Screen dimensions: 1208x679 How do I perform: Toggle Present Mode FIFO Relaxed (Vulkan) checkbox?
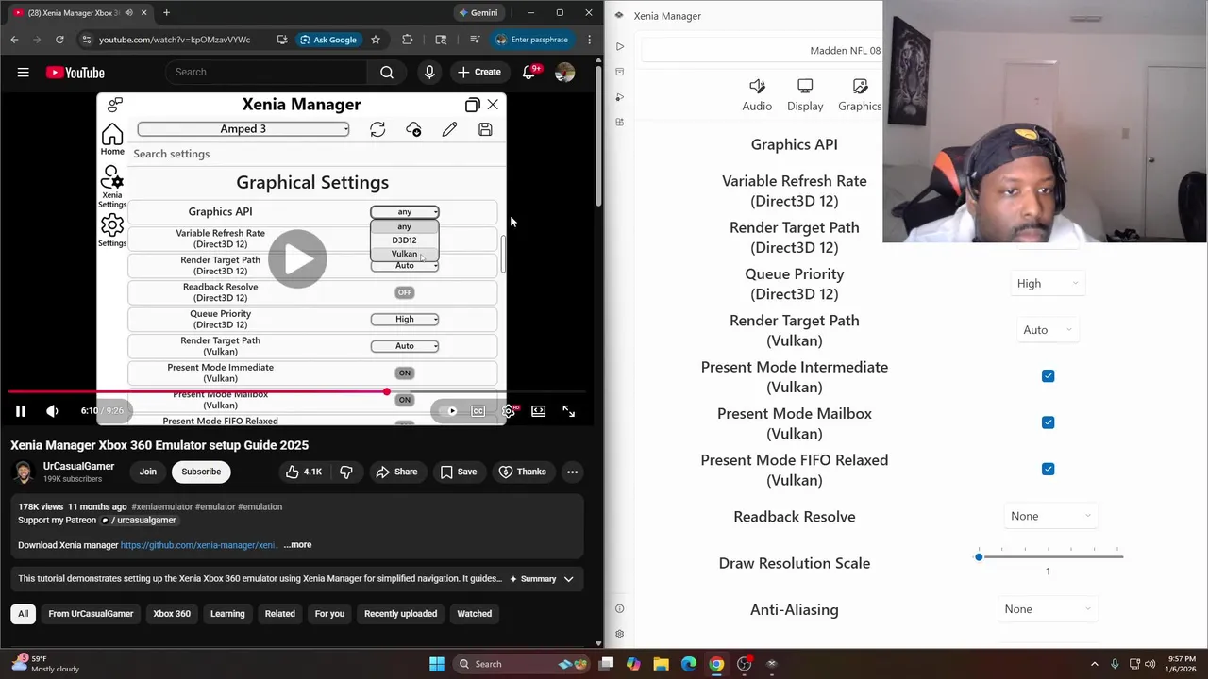pyautogui.click(x=1048, y=469)
